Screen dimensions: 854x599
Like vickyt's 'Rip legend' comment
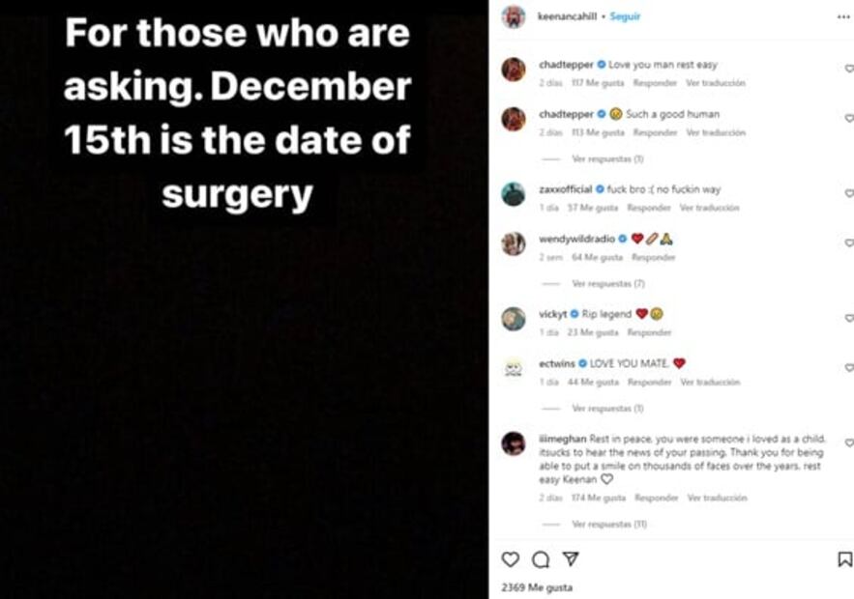point(848,318)
